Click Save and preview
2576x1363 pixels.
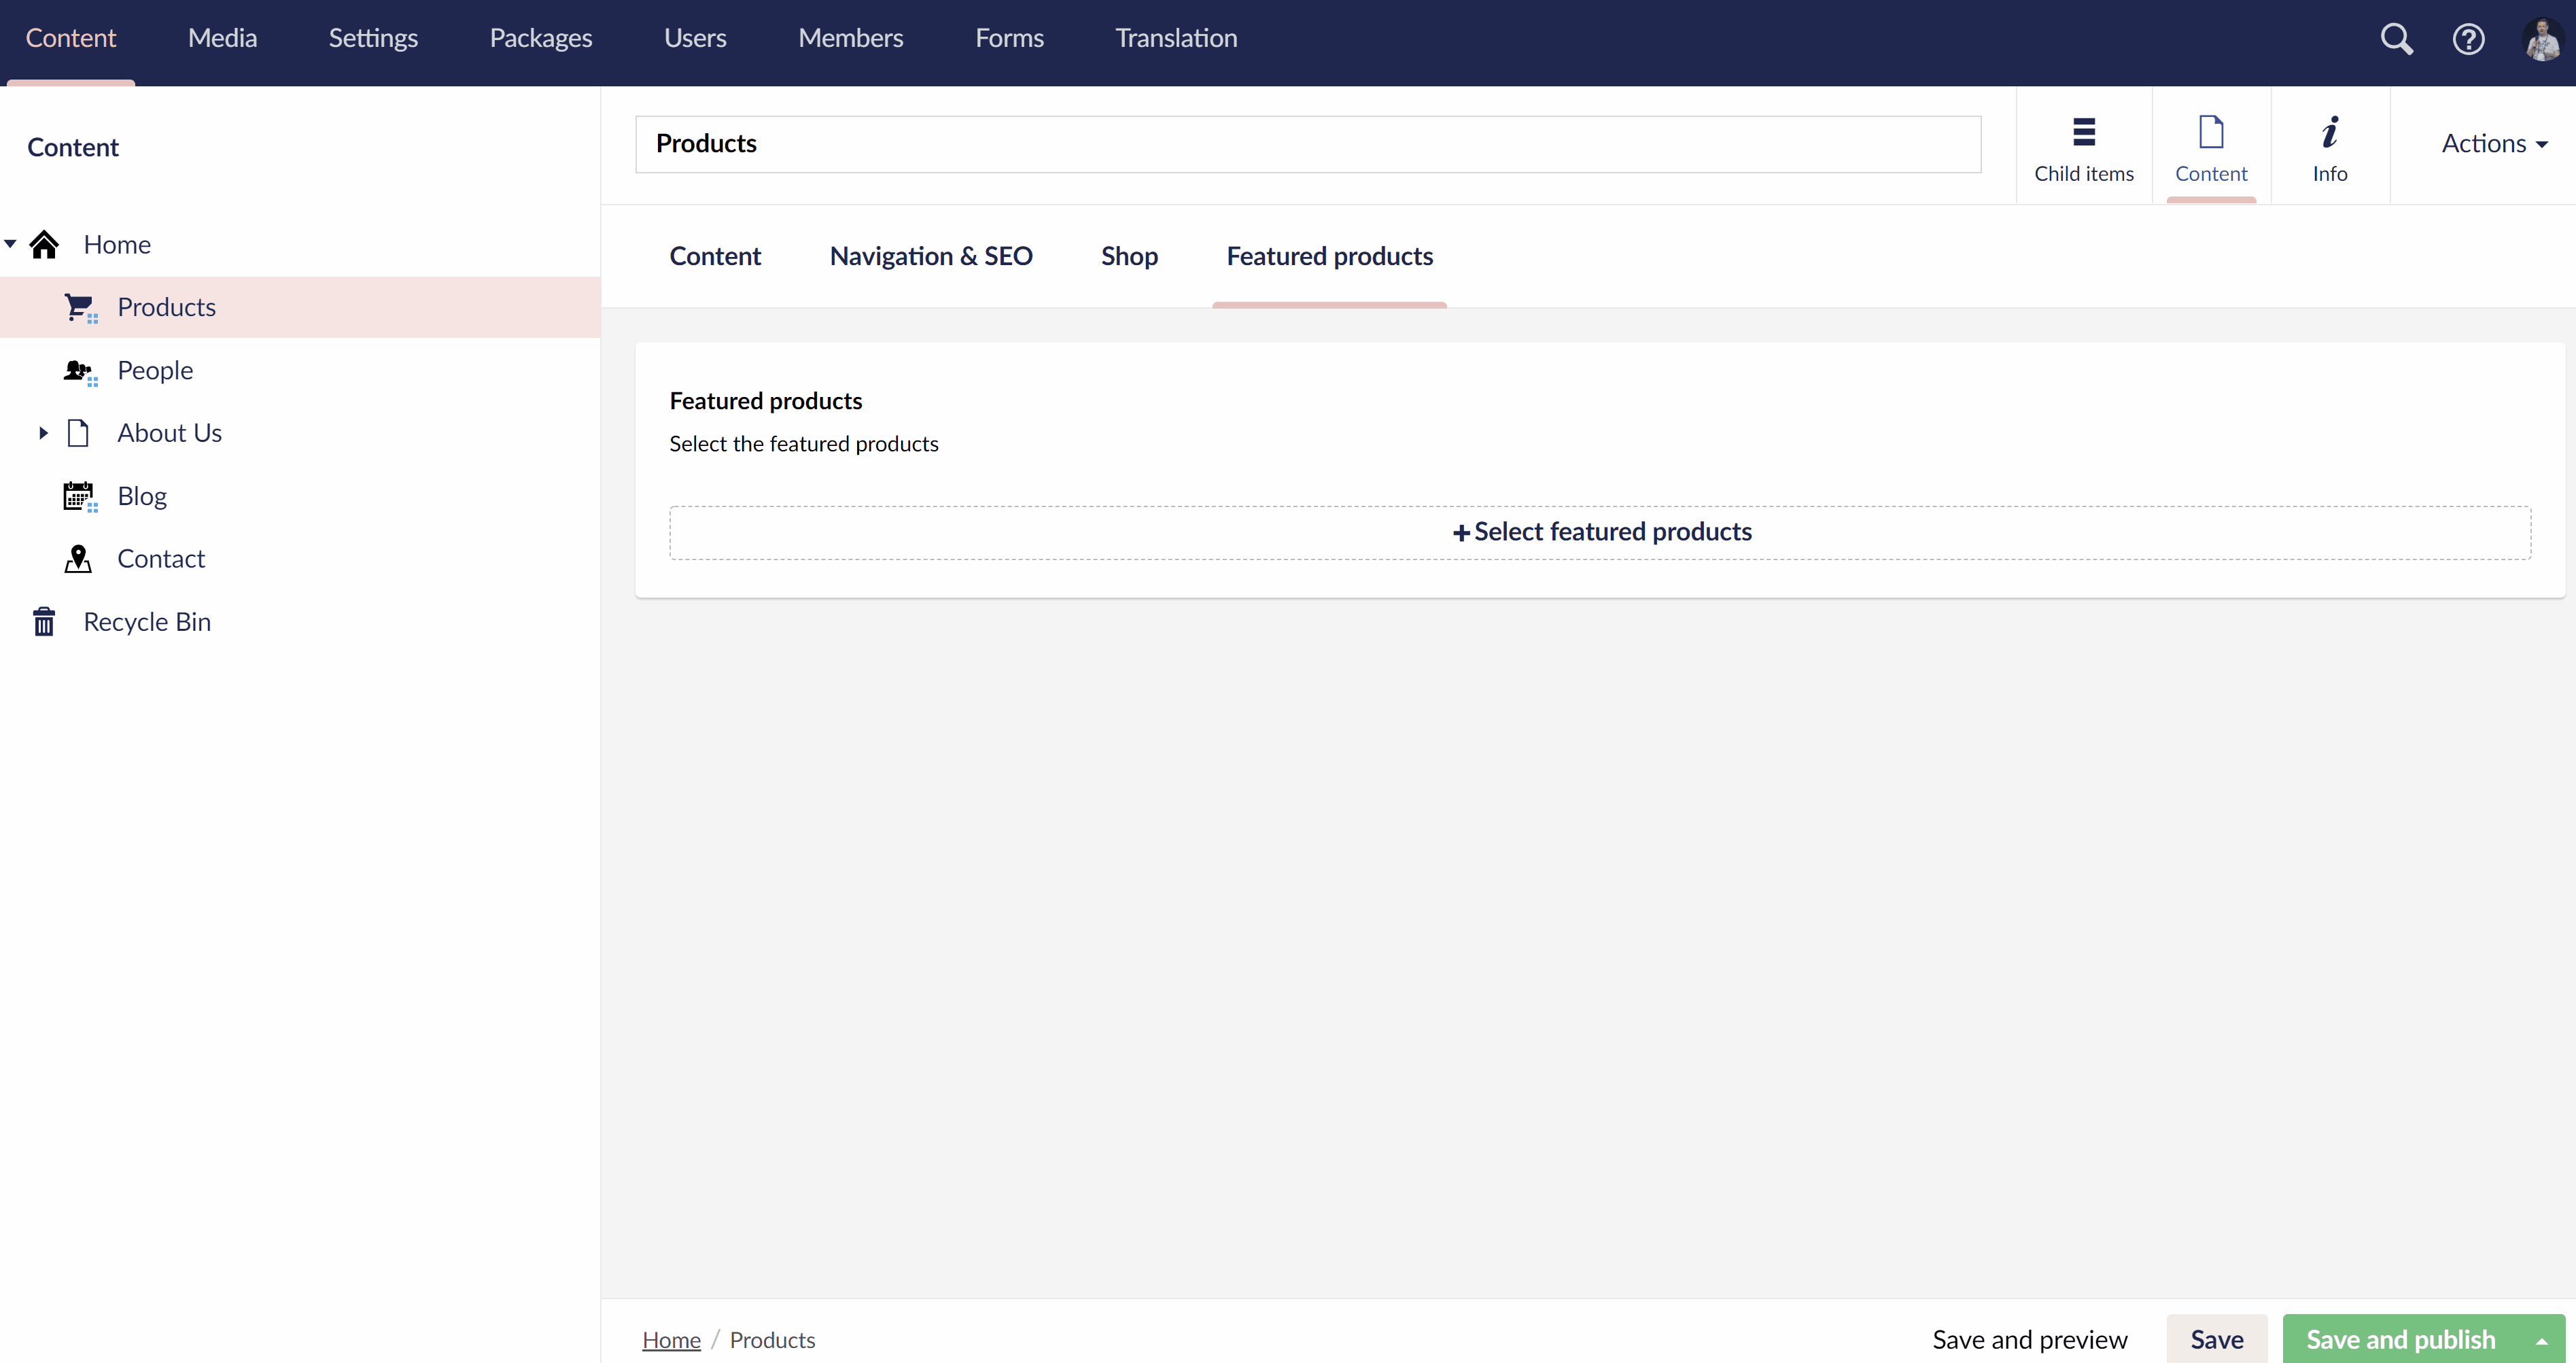click(2029, 1340)
